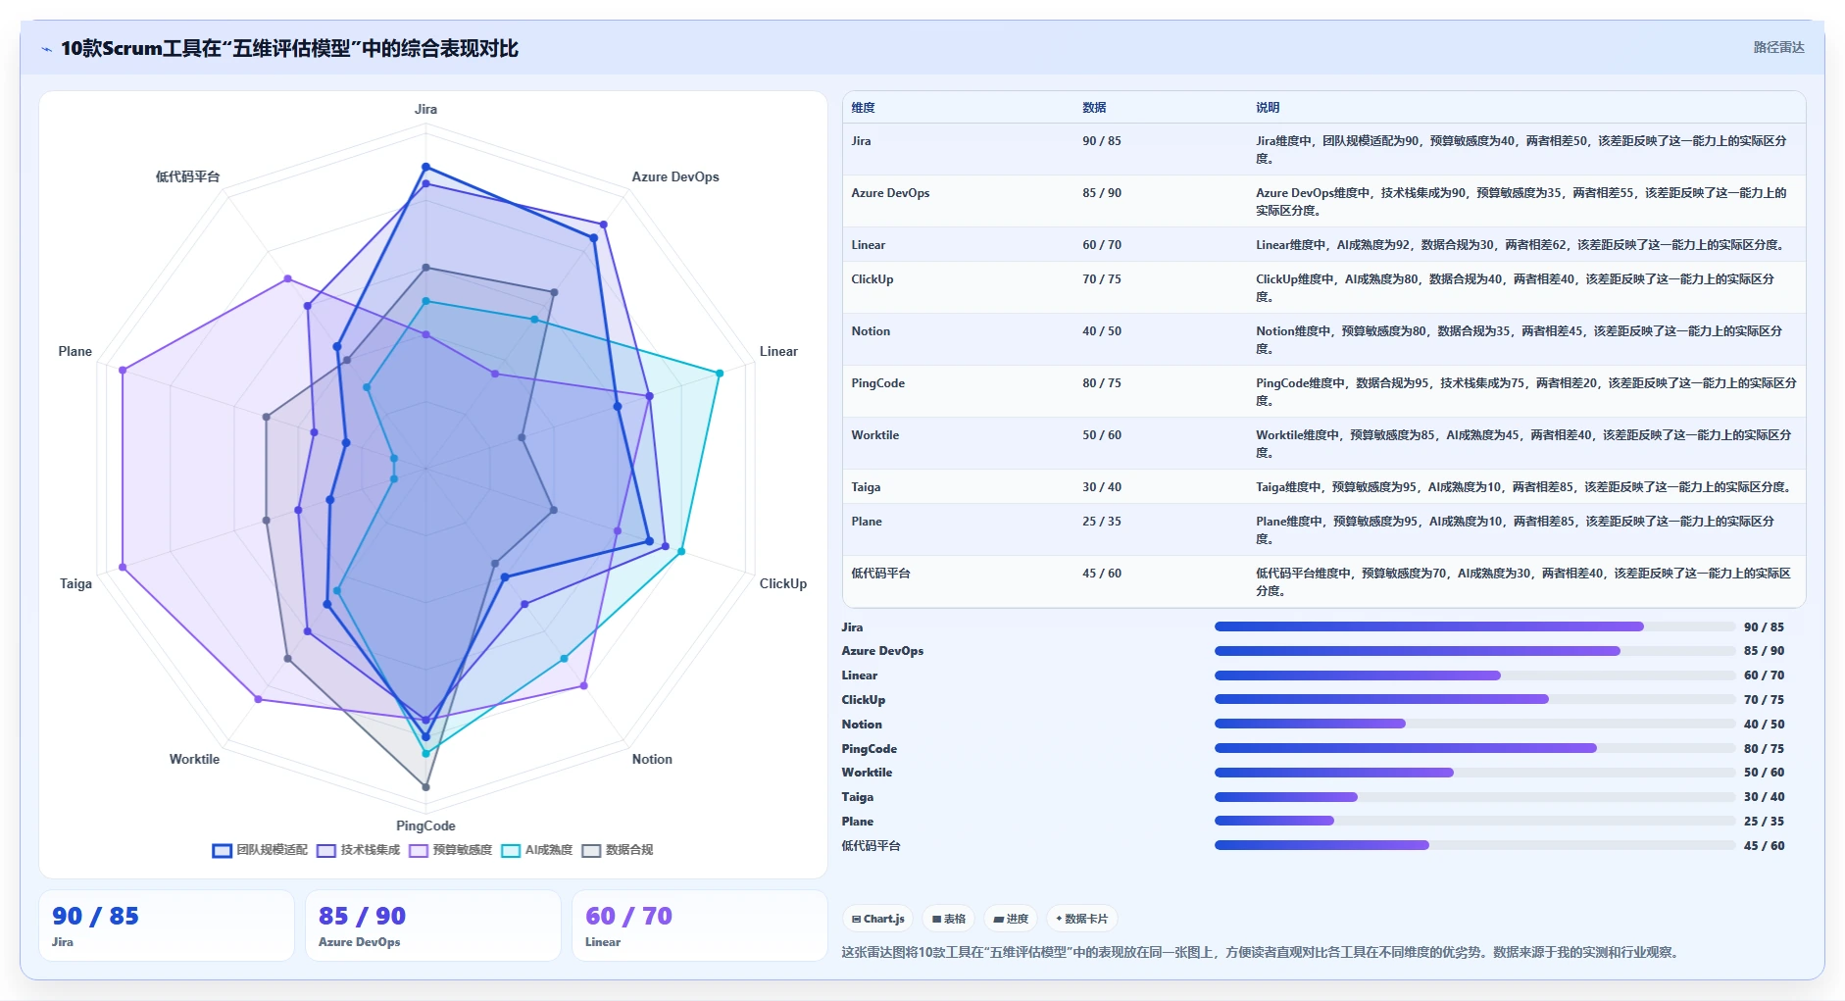The width and height of the screenshot is (1845, 1001).
Task: Click the Taiga description text in the table
Action: click(x=1525, y=487)
